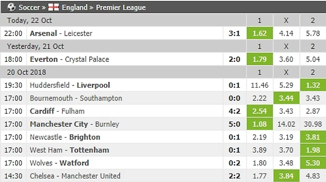Click the X column header under Today

(286, 20)
